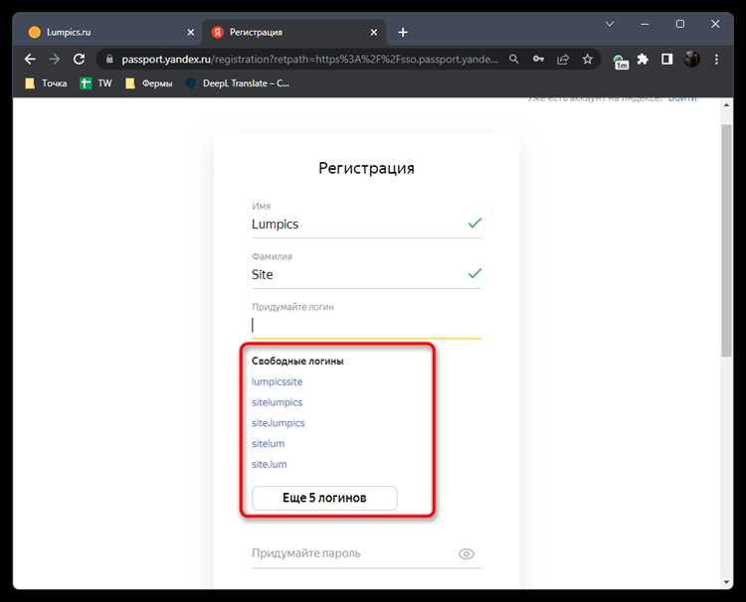The image size is (746, 602).
Task: Choose suggested login sitelumpics
Action: pyautogui.click(x=277, y=402)
